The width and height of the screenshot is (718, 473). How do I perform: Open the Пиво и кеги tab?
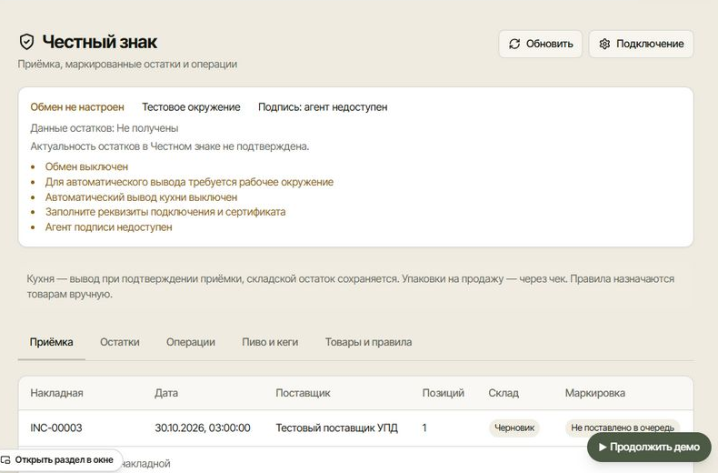pyautogui.click(x=270, y=342)
